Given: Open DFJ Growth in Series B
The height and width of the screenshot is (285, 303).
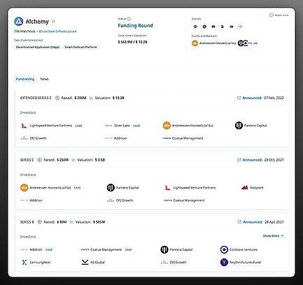Looking at the screenshot, I should click(174, 262).
